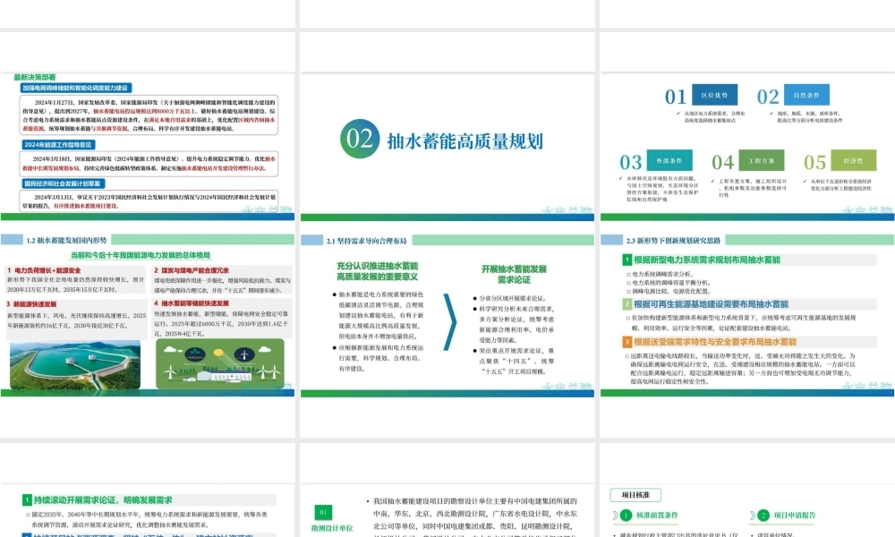The image size is (895, 537).
Task: Click the green text 核准前置条件
Action: coord(657,516)
